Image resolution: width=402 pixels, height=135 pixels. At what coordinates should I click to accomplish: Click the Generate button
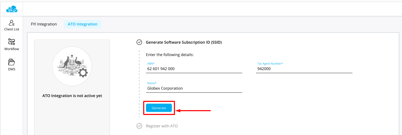pos(159,108)
